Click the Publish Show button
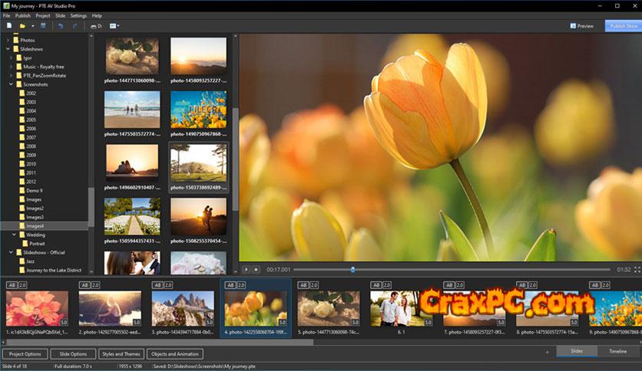Viewport: 642px width, 371px height. click(x=622, y=26)
